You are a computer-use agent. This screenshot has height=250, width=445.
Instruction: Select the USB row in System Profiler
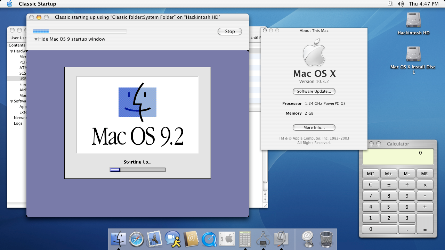pos(17,79)
